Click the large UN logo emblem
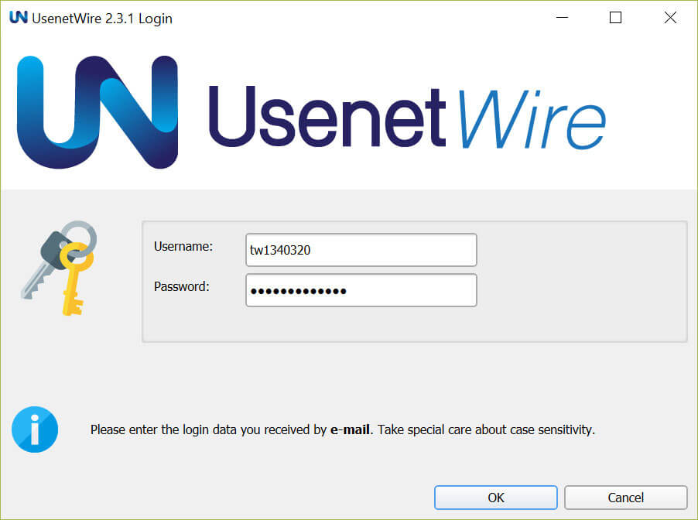Viewport: 698px width, 520px height. (97, 111)
